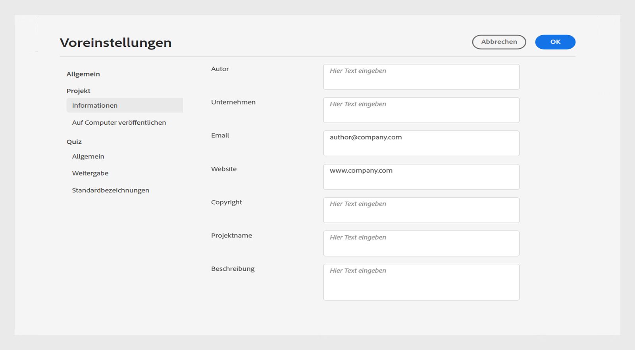Focus the Copyright text field

421,210
